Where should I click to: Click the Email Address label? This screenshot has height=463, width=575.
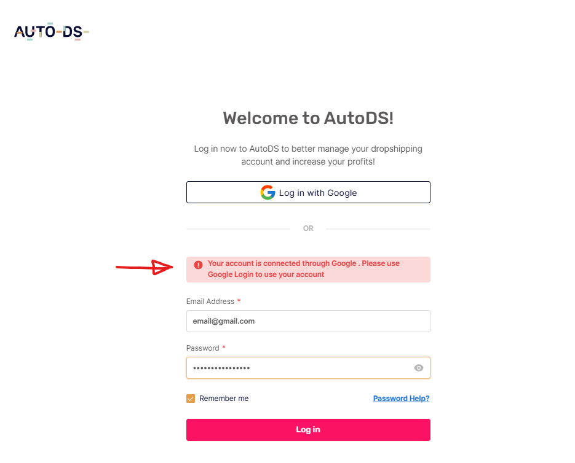click(x=210, y=302)
